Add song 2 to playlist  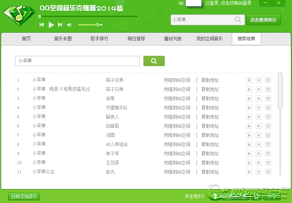click(x=259, y=89)
